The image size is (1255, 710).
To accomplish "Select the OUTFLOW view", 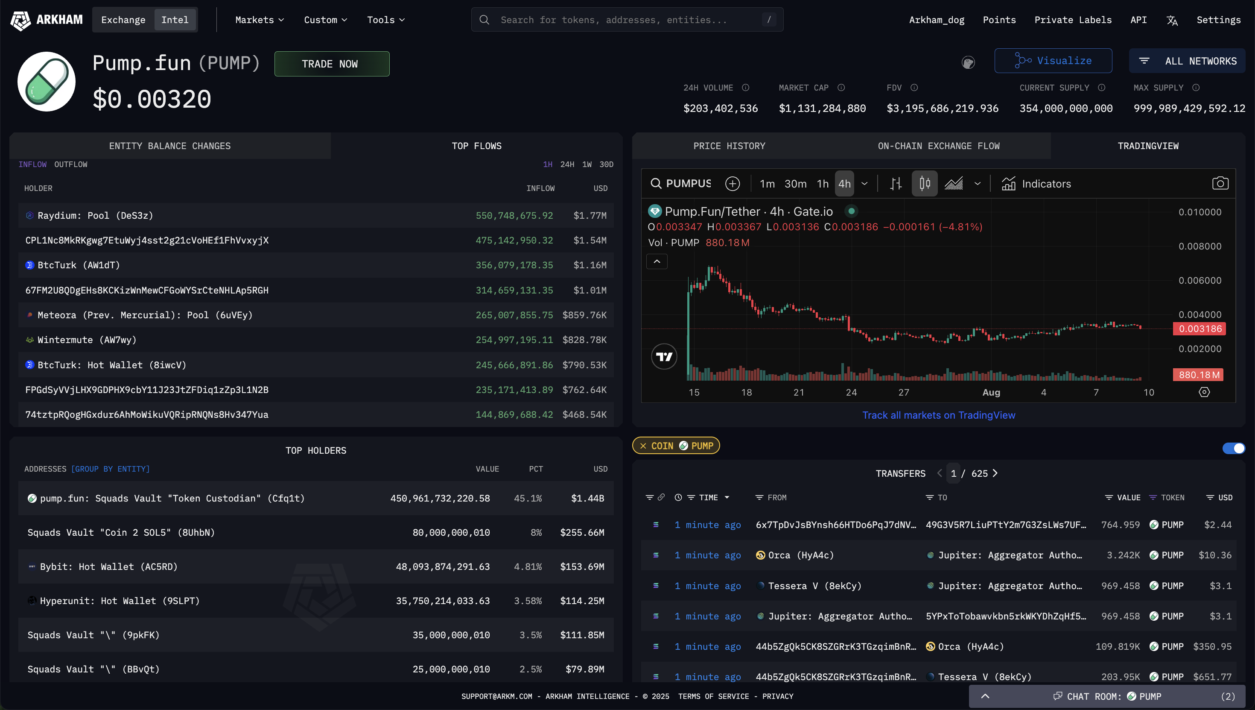I will tap(70, 164).
